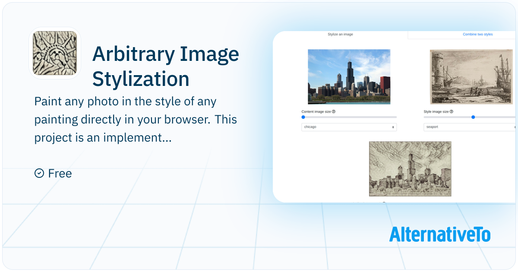Adjust the Content image size slider
This screenshot has width=518, height=272.
click(349, 117)
